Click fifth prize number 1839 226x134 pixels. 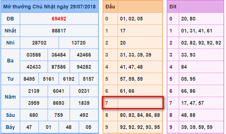point(84,103)
